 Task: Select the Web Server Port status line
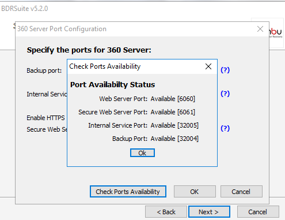pyautogui.click(x=147, y=99)
